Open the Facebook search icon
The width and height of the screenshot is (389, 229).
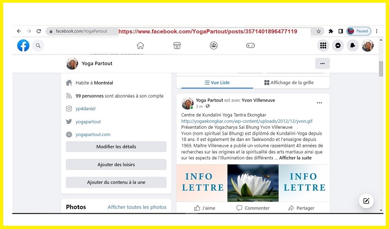[x=38, y=45]
